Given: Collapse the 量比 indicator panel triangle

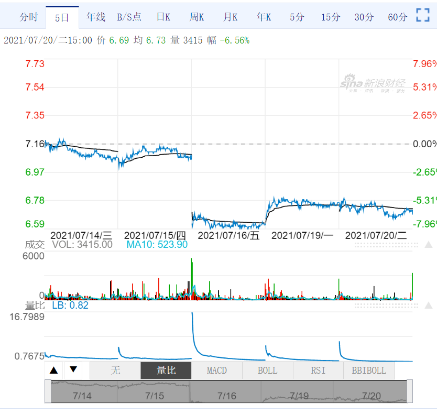Looking at the screenshot, I should (x=428, y=306).
